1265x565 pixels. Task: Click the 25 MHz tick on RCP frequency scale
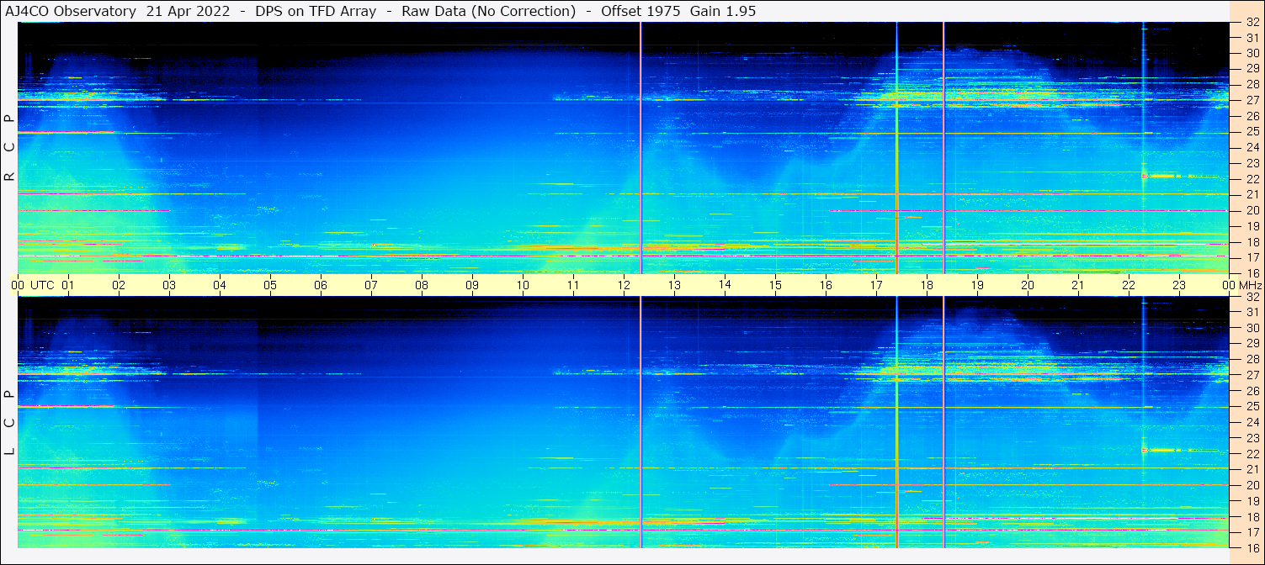click(x=1252, y=132)
